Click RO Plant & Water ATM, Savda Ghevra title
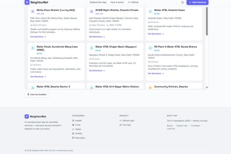Image resolution: width=231 pixels, height=154 pixels. (175, 47)
